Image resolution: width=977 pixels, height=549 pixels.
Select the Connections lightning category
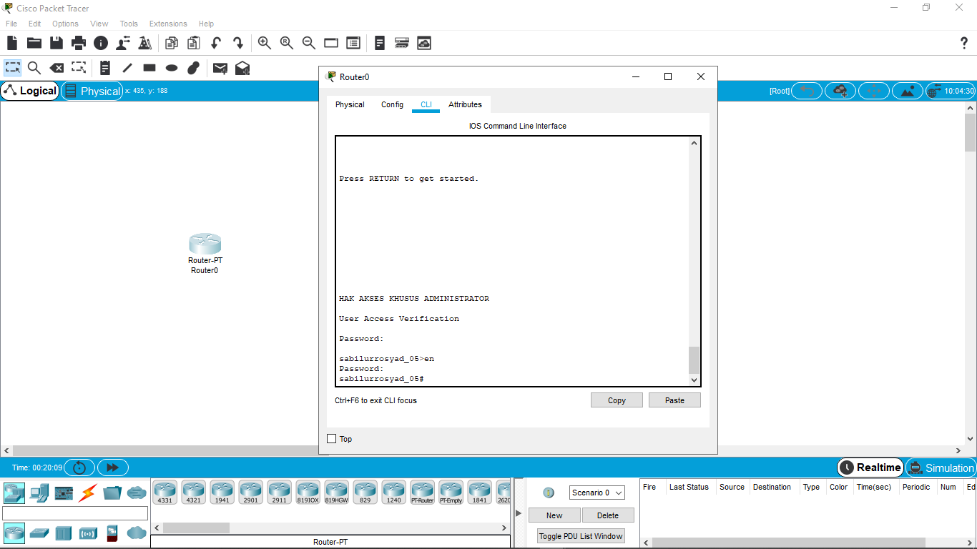tap(88, 493)
